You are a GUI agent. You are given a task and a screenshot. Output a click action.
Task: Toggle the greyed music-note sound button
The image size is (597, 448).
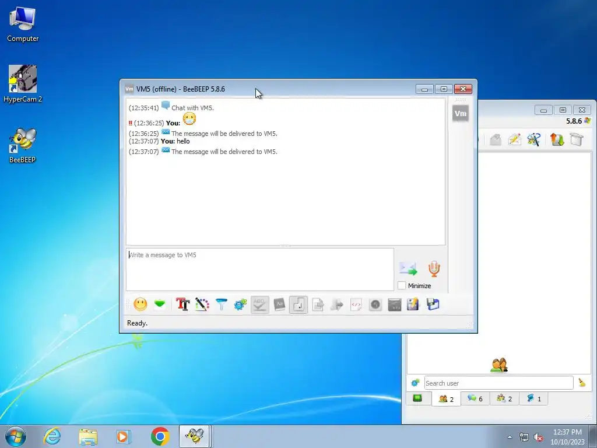click(298, 304)
